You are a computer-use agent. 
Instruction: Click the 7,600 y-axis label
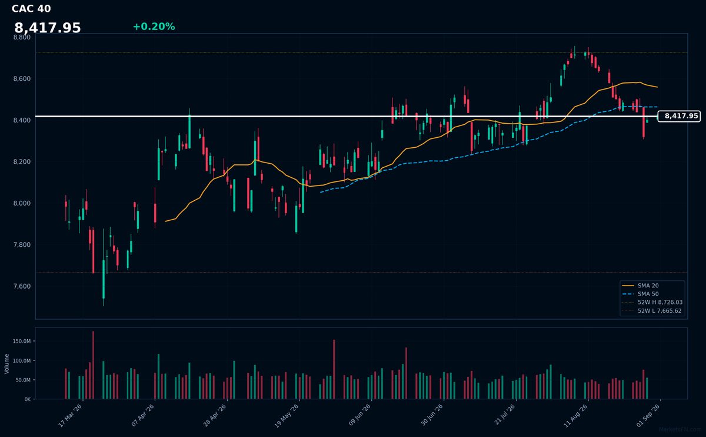[22, 286]
